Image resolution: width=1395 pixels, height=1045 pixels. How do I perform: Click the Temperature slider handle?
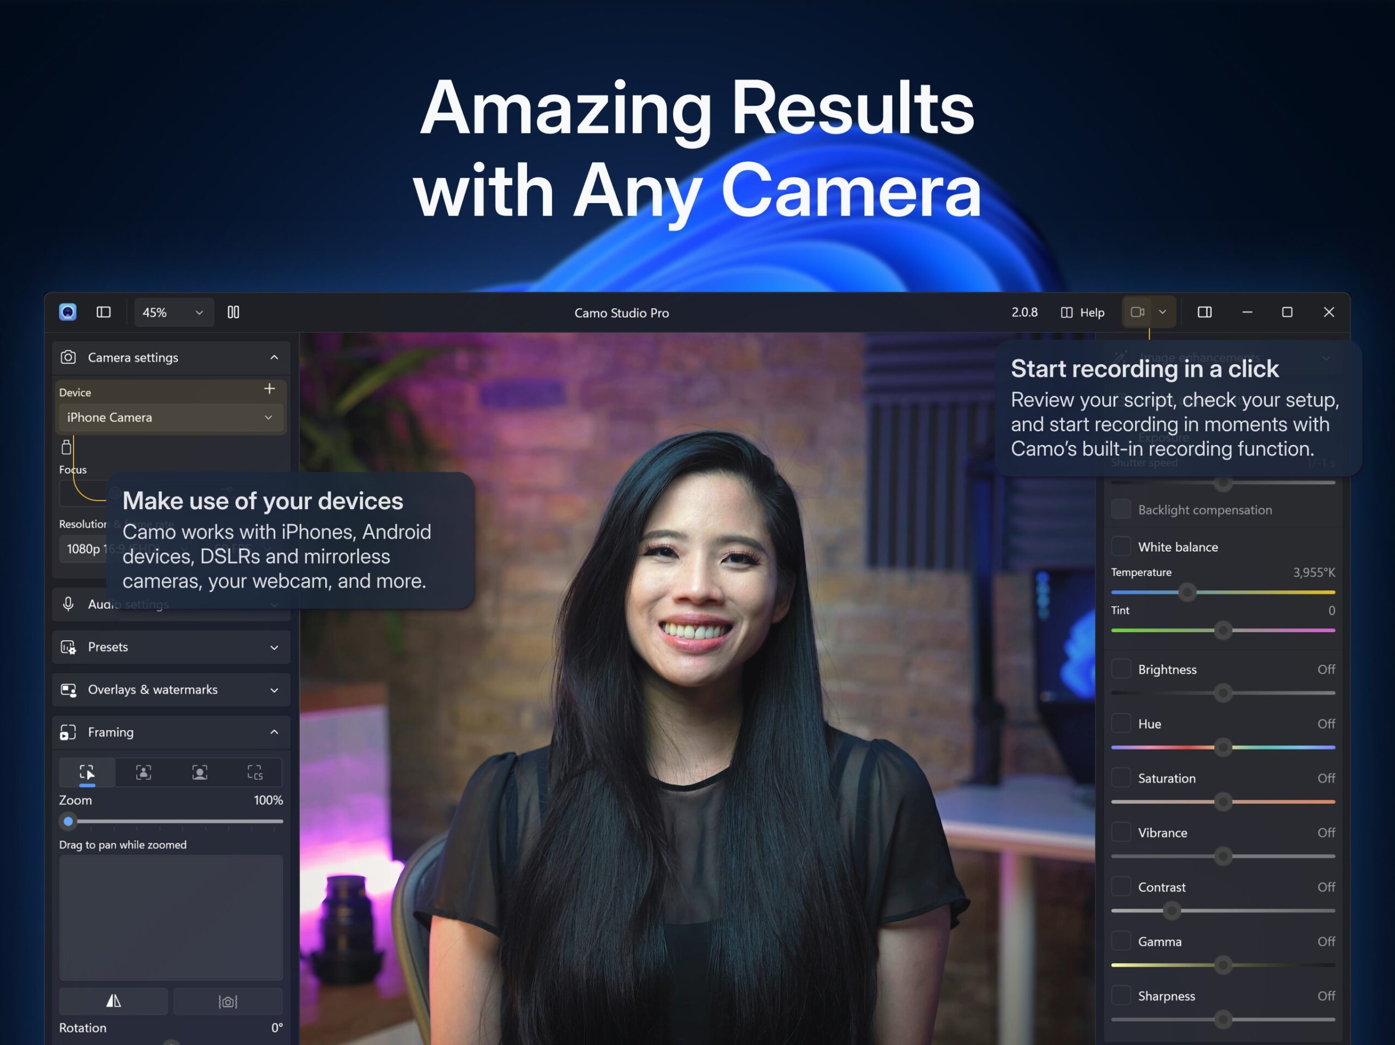click(x=1187, y=592)
